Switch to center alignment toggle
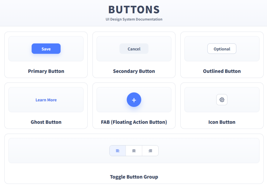The width and height of the screenshot is (267, 187). 134,151
